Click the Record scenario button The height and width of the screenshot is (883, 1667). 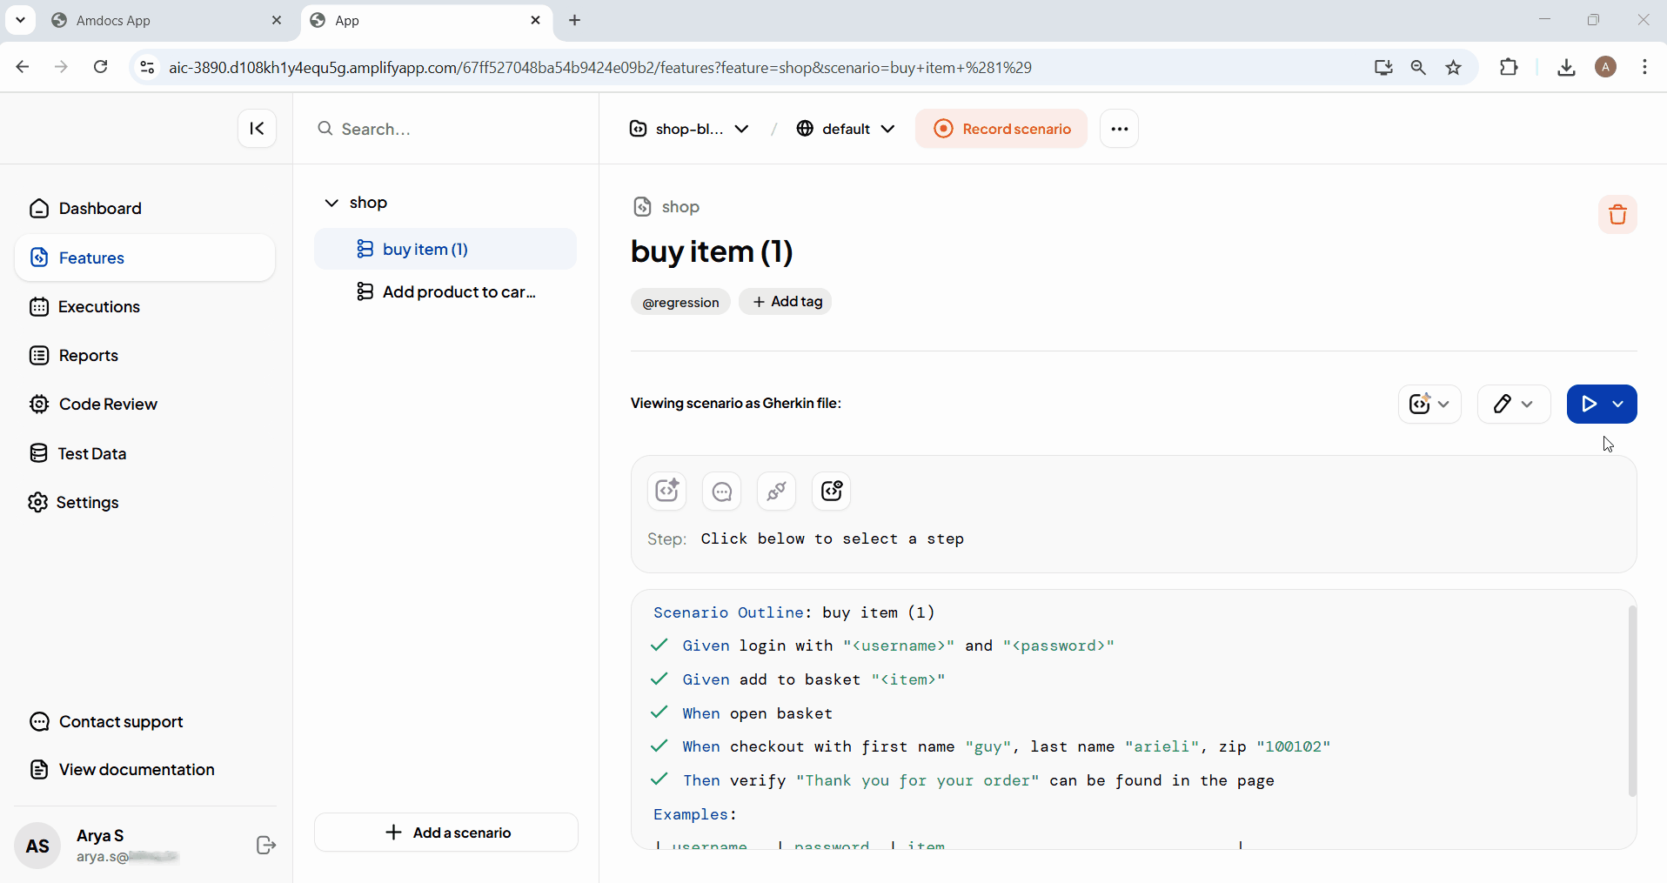pos(1001,129)
